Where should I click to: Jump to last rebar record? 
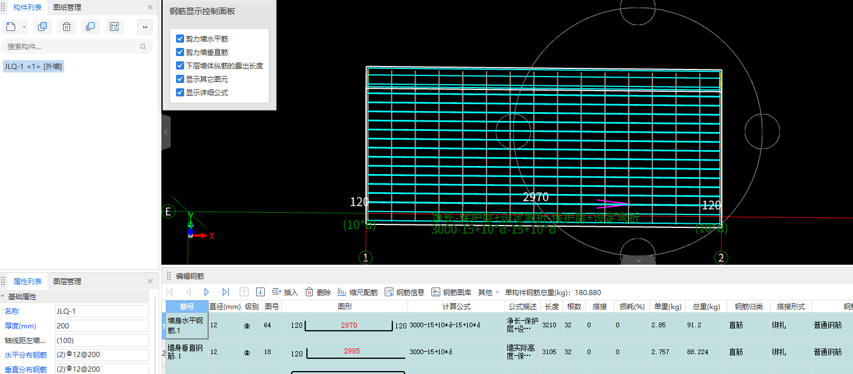[x=225, y=292]
